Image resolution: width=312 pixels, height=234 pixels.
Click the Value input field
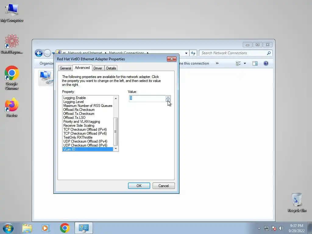coord(147,98)
